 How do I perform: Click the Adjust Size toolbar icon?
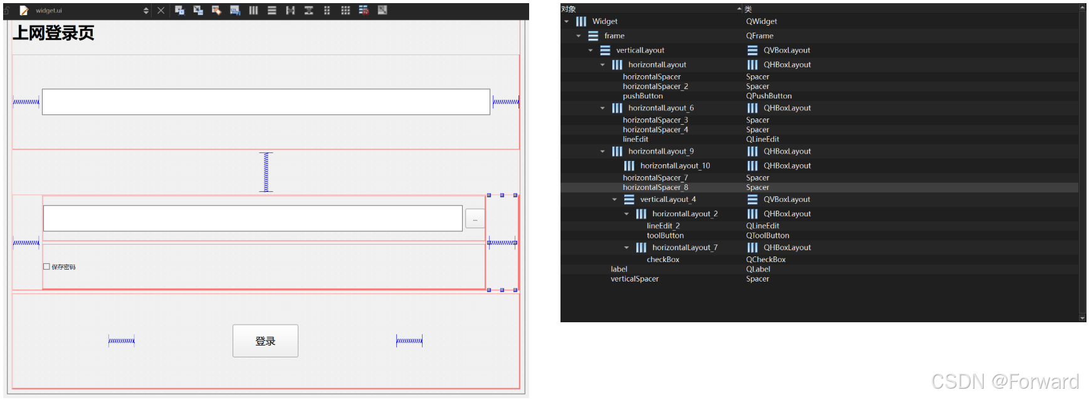382,10
